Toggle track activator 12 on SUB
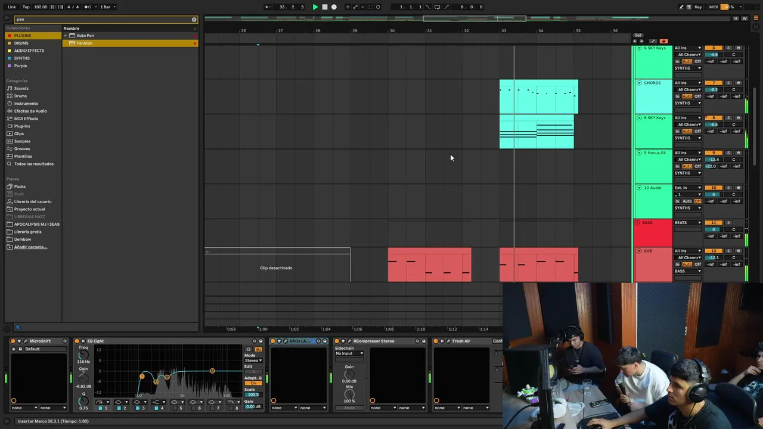Viewport: 763px width, 429px height. click(x=714, y=251)
